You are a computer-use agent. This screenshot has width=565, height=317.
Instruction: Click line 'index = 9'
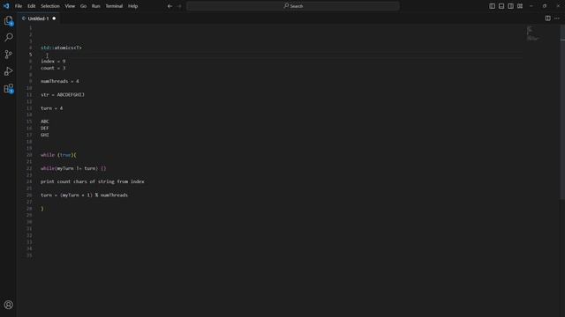pos(53,62)
